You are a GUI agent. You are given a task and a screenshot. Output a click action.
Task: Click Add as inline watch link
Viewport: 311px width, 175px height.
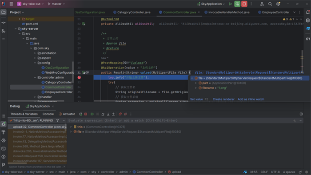251,99
